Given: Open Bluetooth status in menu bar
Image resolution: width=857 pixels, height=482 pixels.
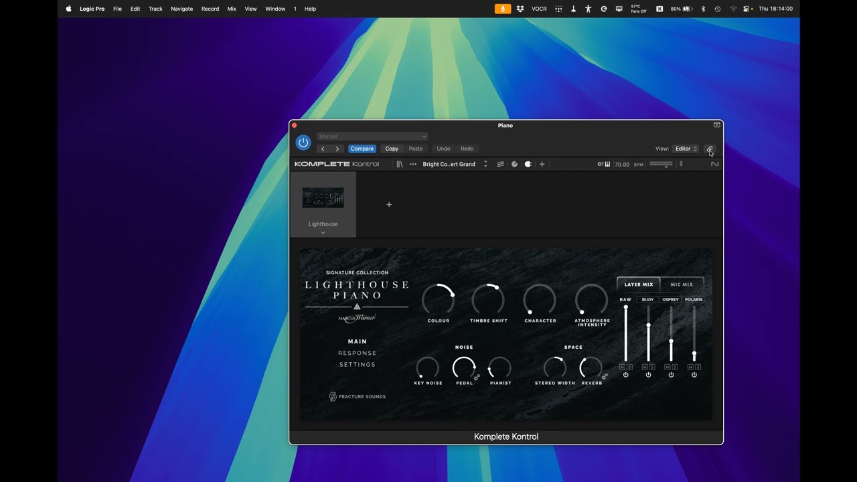Looking at the screenshot, I should [703, 9].
